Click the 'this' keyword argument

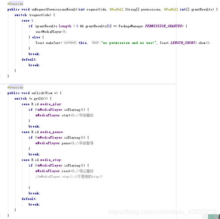coord(82,43)
